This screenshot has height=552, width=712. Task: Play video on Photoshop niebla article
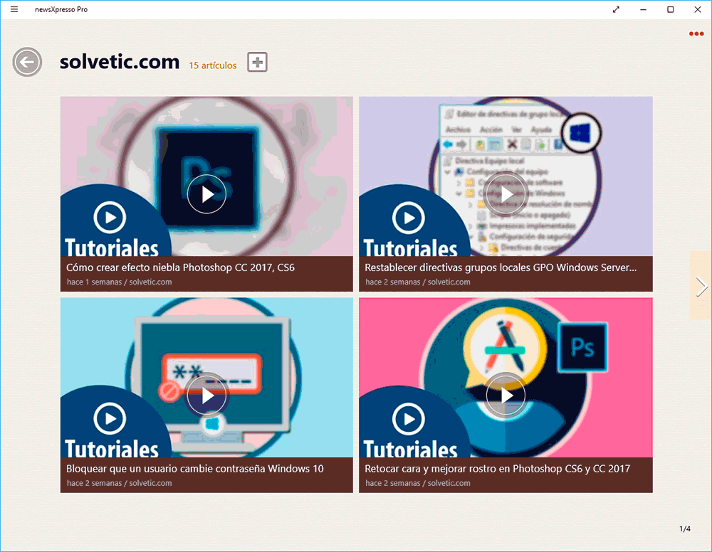206,194
